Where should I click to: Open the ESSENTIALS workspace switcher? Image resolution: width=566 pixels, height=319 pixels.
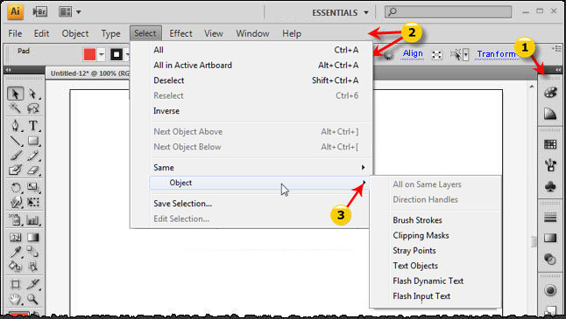(x=340, y=12)
